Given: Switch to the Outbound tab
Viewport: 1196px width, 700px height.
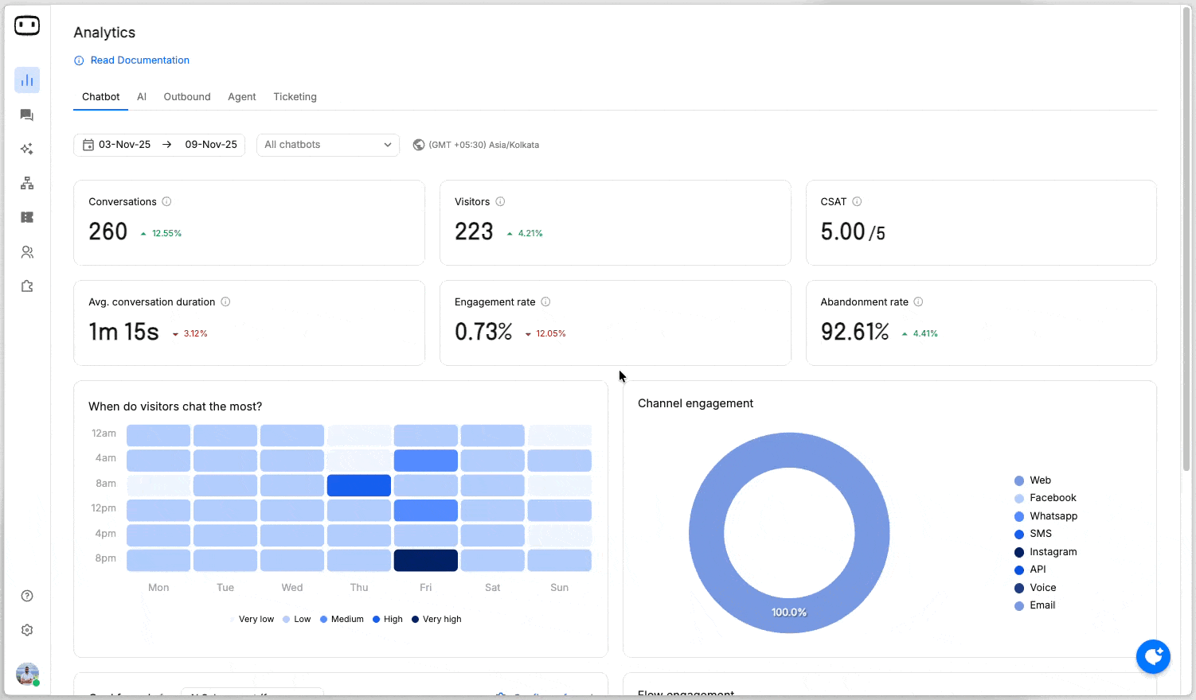Looking at the screenshot, I should (187, 97).
